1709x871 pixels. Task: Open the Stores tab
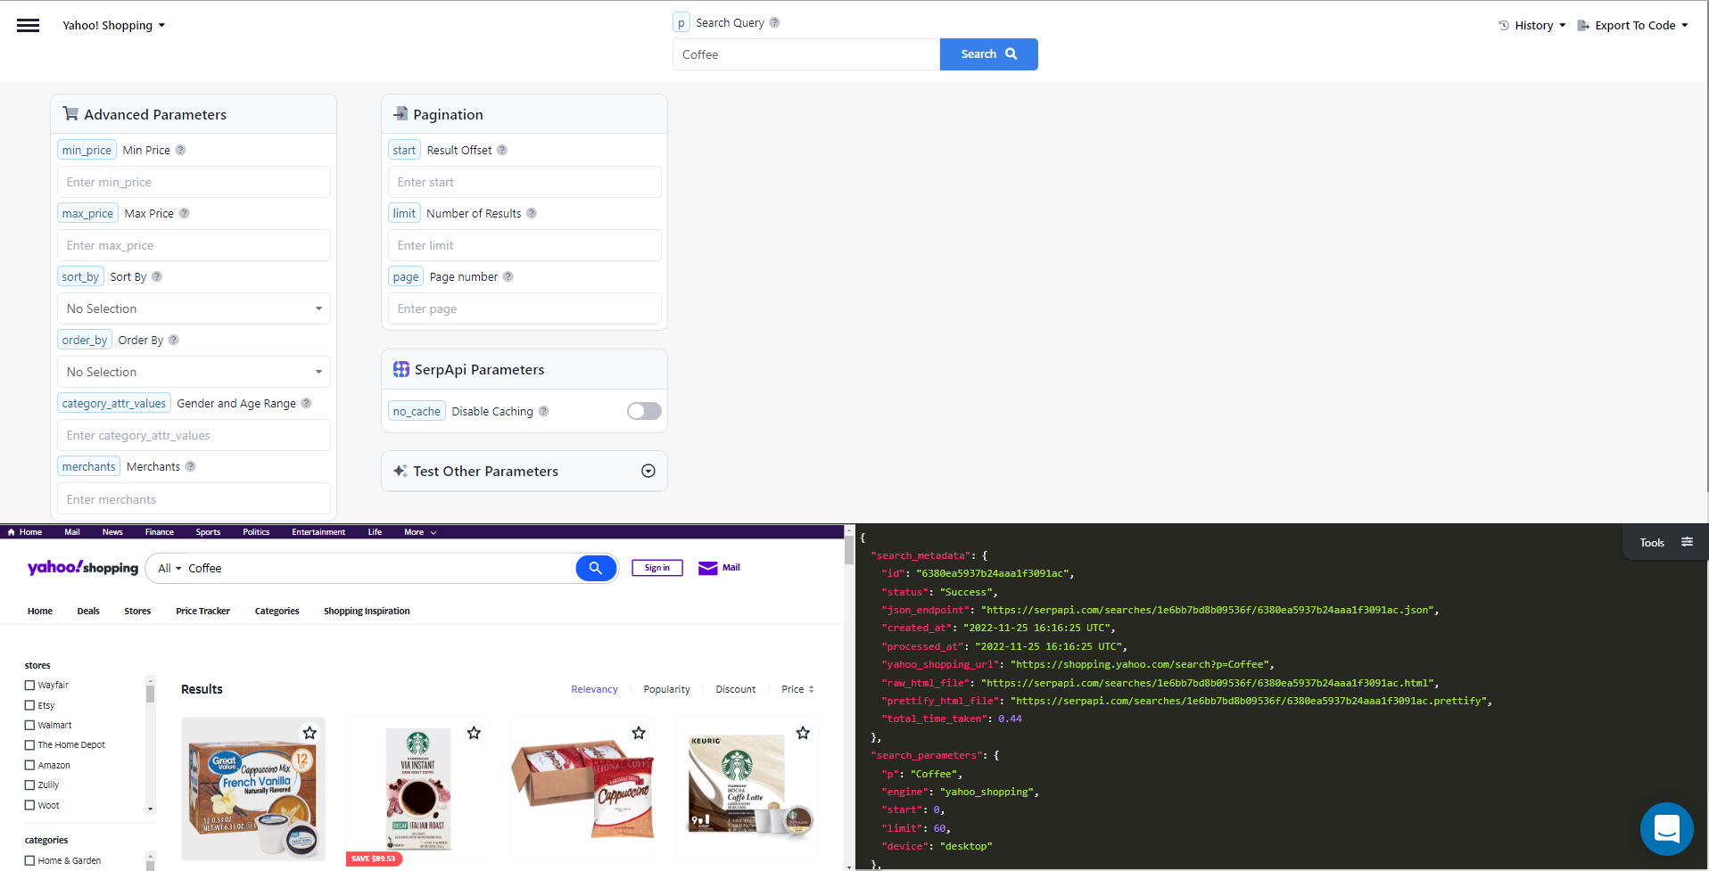click(137, 611)
